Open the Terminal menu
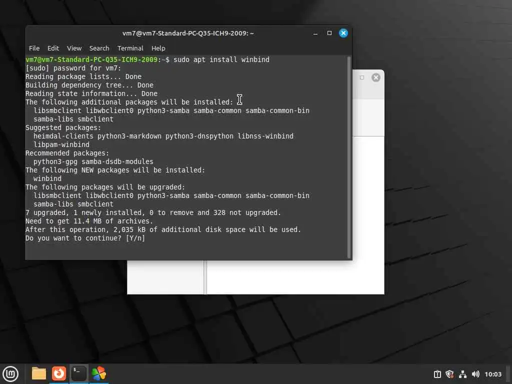The height and width of the screenshot is (384, 512). pos(130,48)
